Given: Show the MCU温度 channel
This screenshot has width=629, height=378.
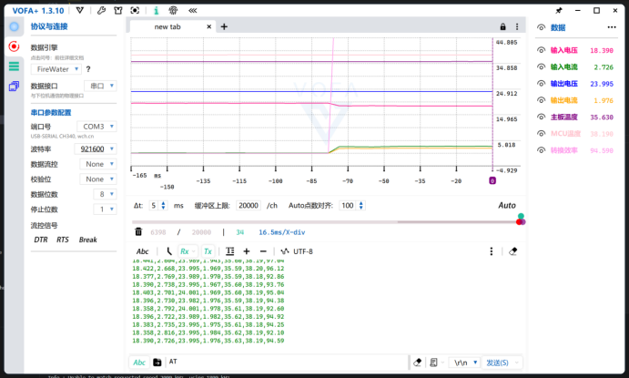Looking at the screenshot, I should [x=541, y=133].
